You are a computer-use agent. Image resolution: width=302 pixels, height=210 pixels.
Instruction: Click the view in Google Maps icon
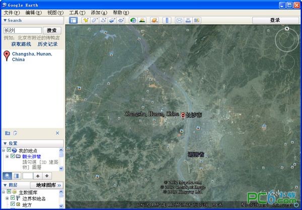tap(197, 20)
